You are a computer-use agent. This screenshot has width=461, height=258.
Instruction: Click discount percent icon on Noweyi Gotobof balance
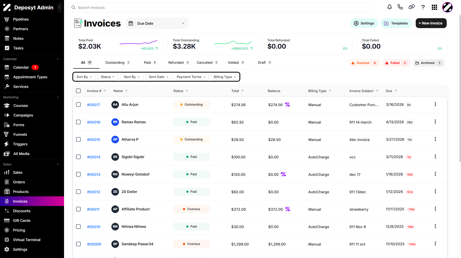[283, 174]
